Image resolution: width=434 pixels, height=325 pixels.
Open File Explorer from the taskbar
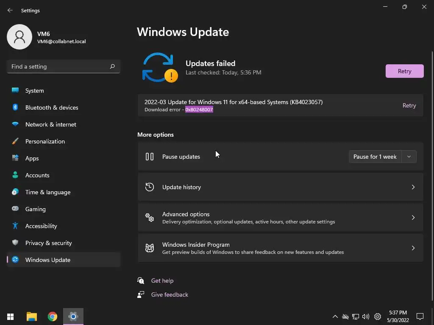31,317
